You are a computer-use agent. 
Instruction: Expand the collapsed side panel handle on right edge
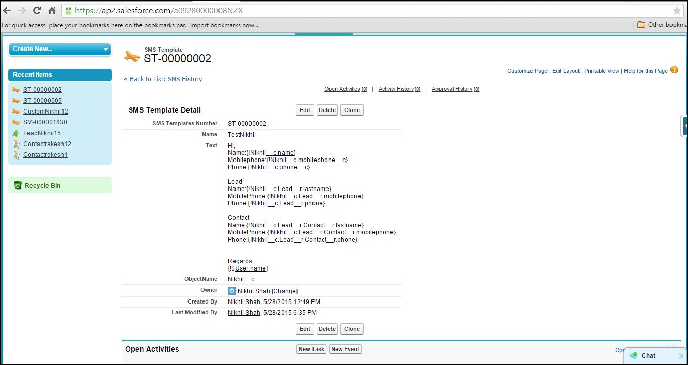point(685,125)
